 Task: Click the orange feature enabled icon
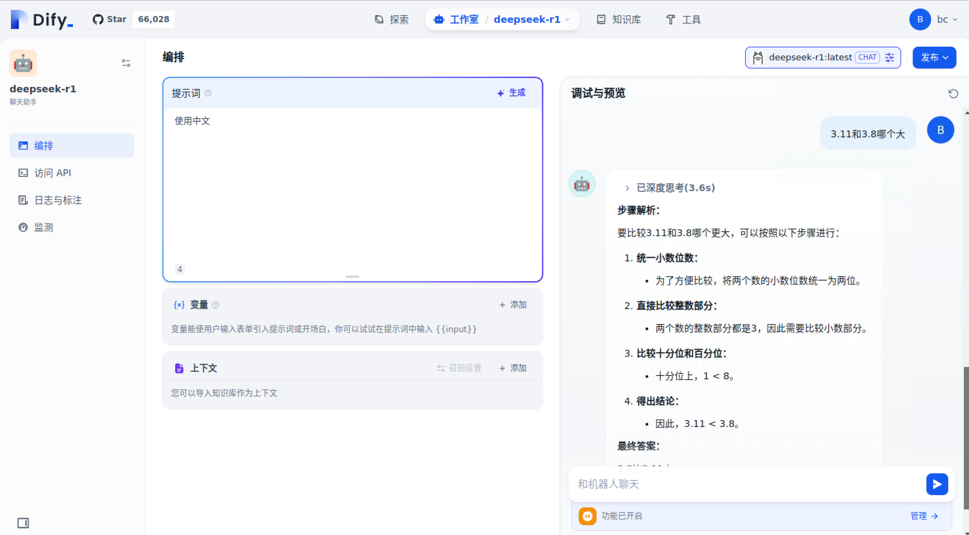click(587, 516)
